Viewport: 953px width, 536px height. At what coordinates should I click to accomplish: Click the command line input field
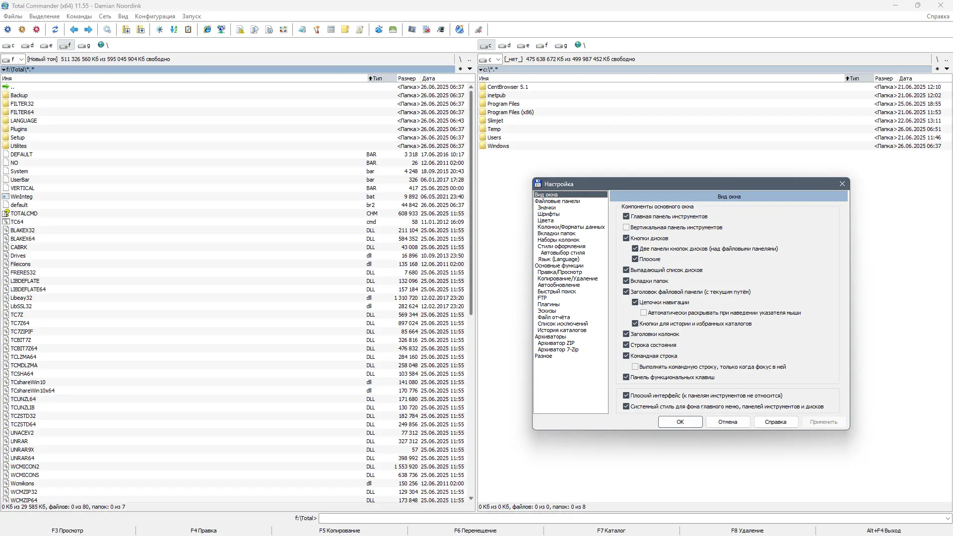tap(630, 518)
